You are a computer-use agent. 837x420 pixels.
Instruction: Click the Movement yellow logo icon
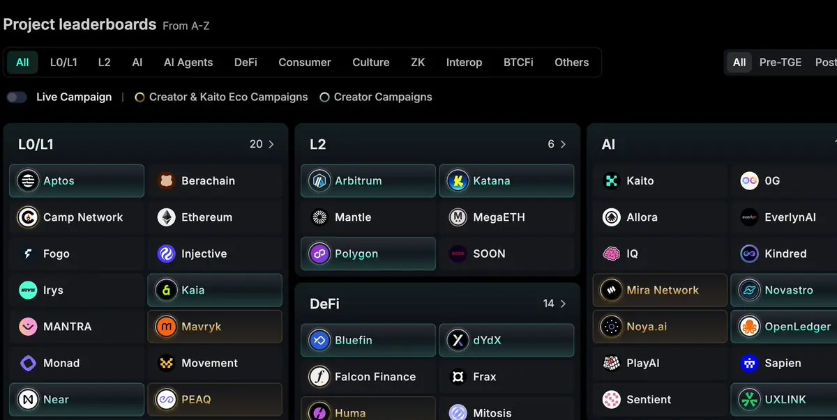pyautogui.click(x=166, y=363)
